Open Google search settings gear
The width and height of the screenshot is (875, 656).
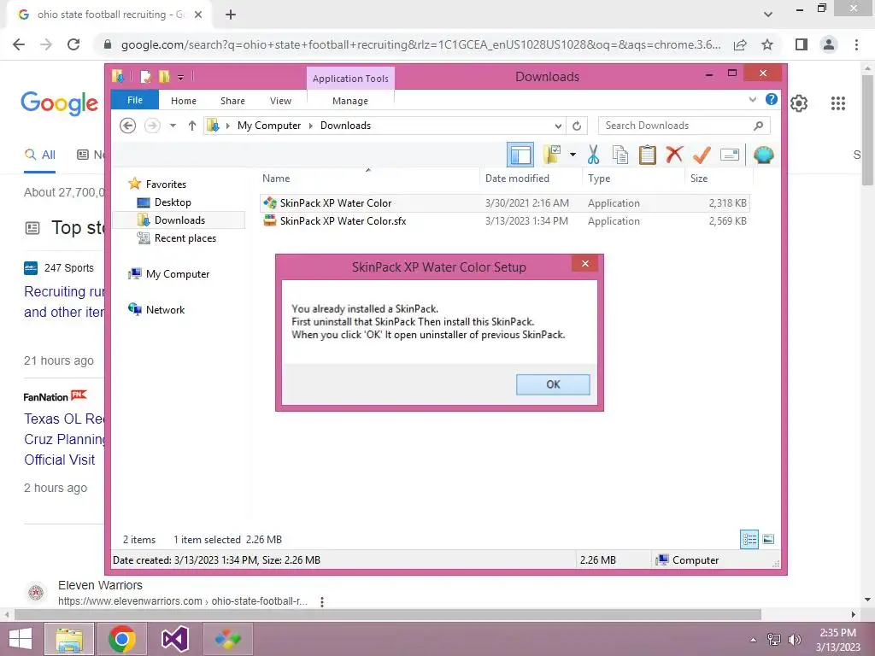pos(799,103)
